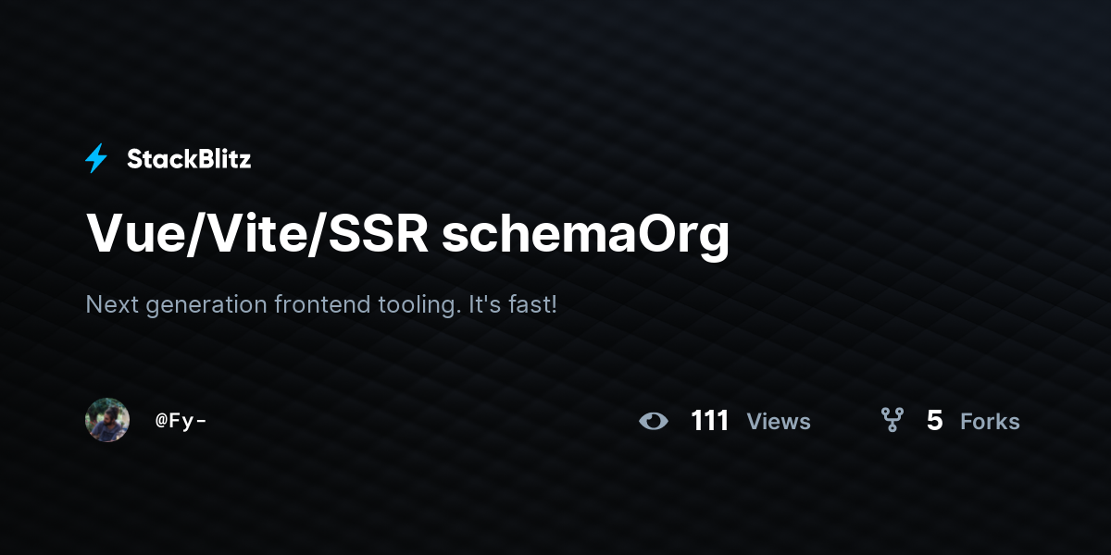
Task: Click the 111 view count number
Action: click(x=710, y=421)
